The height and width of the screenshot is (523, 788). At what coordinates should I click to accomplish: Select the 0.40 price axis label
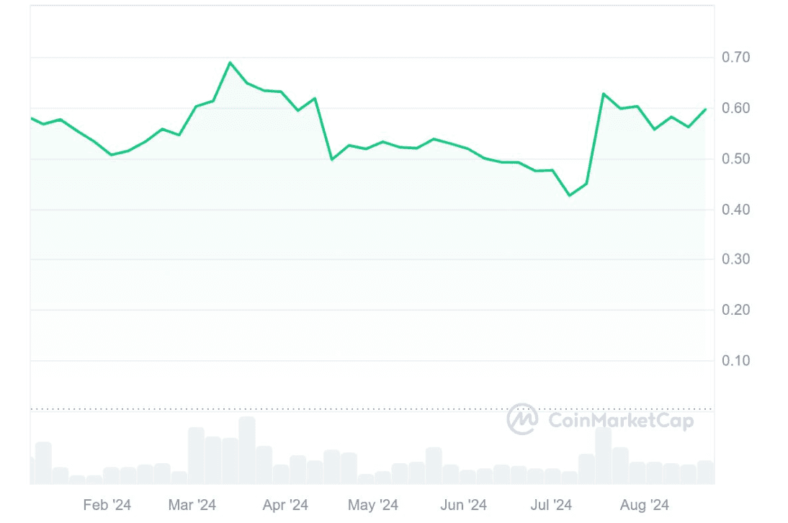click(735, 210)
